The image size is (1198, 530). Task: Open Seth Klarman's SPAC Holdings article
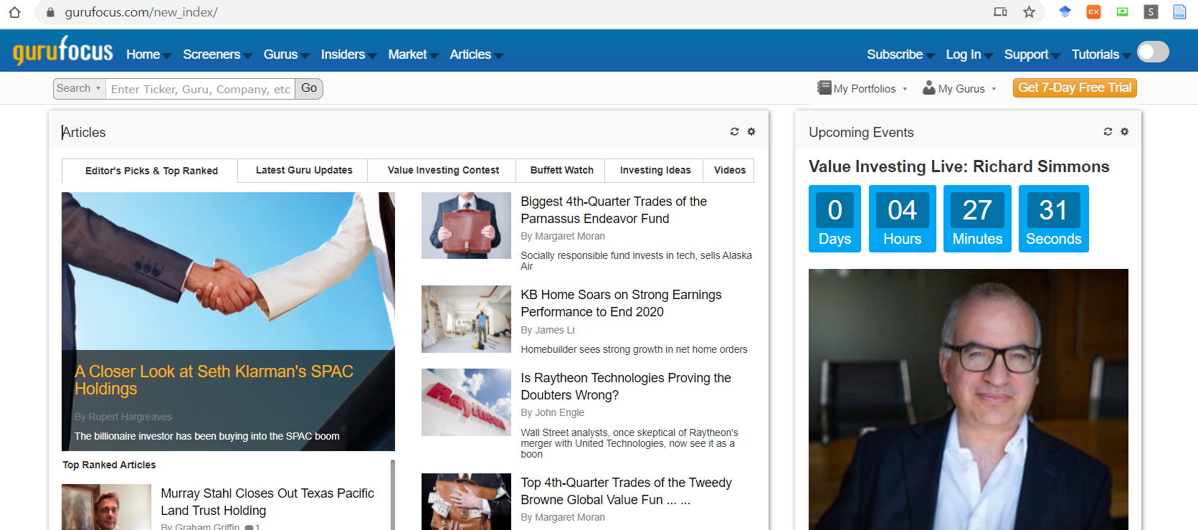coord(214,380)
